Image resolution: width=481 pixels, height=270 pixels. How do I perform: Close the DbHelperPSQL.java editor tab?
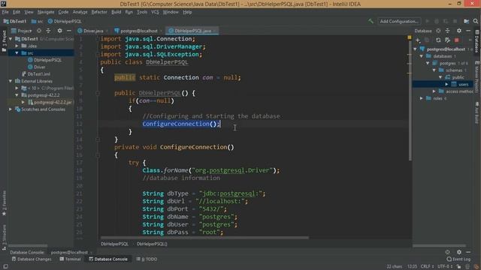pos(215,31)
